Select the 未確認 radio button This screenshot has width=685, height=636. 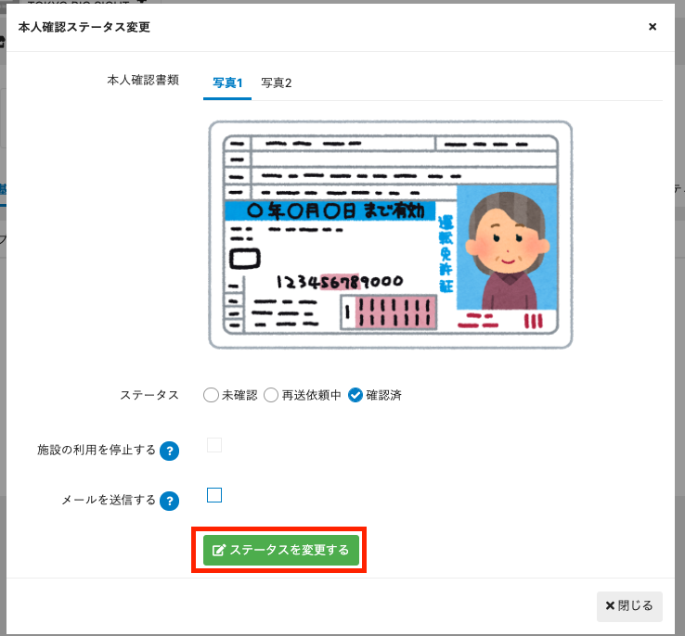pos(211,395)
